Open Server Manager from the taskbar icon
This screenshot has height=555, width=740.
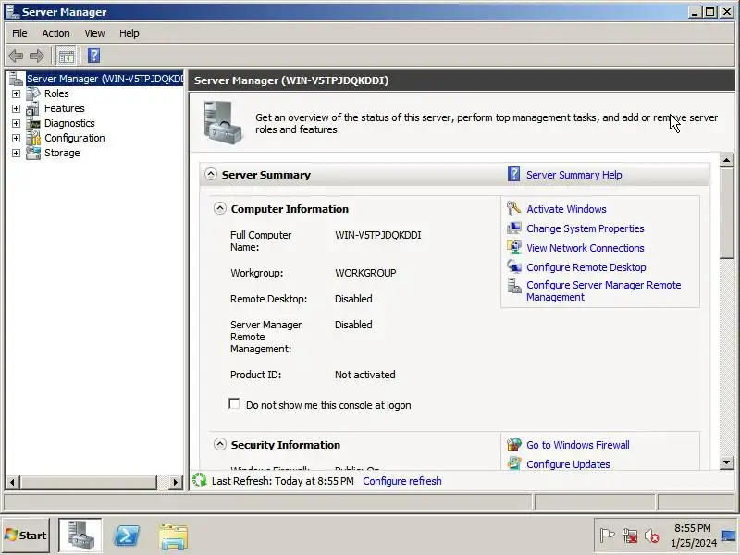80,536
